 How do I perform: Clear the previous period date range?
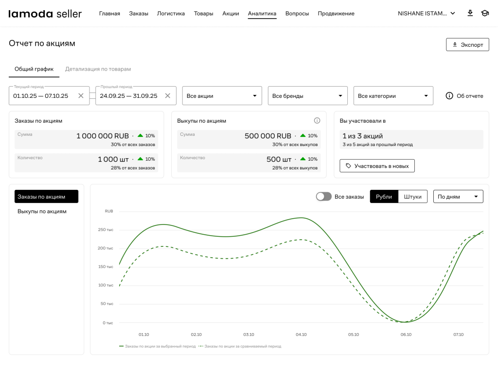(168, 96)
